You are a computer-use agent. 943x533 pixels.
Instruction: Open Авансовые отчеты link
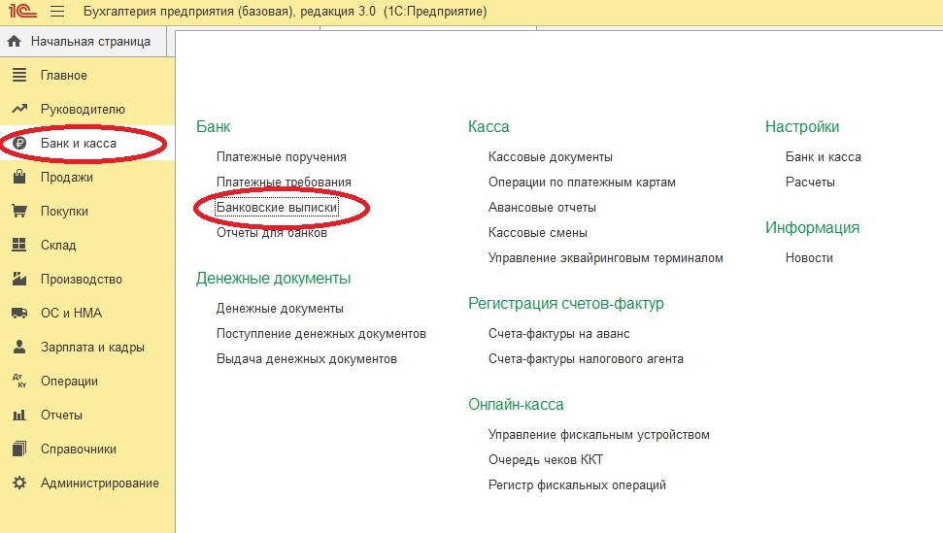(542, 208)
